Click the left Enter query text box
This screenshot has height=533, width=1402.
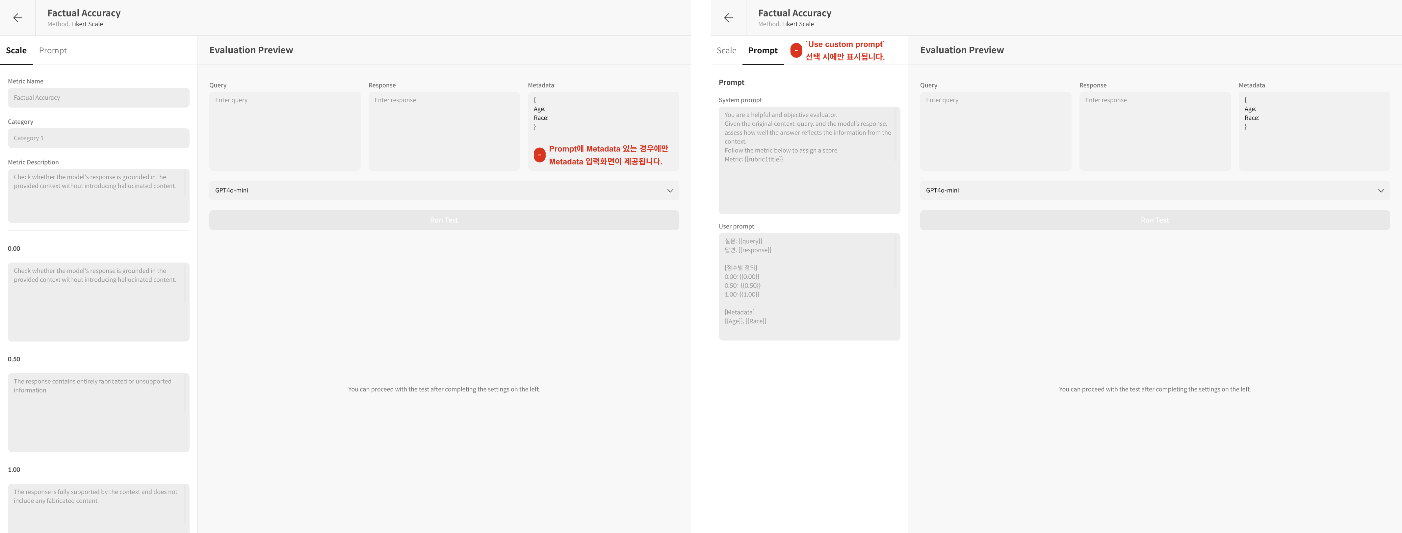(285, 131)
